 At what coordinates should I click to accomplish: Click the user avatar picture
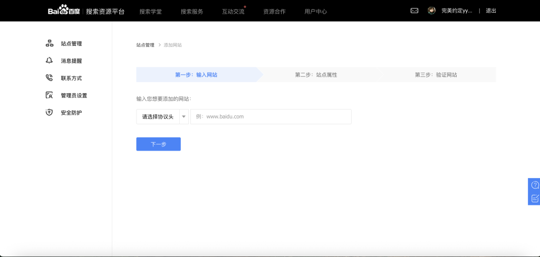(431, 11)
